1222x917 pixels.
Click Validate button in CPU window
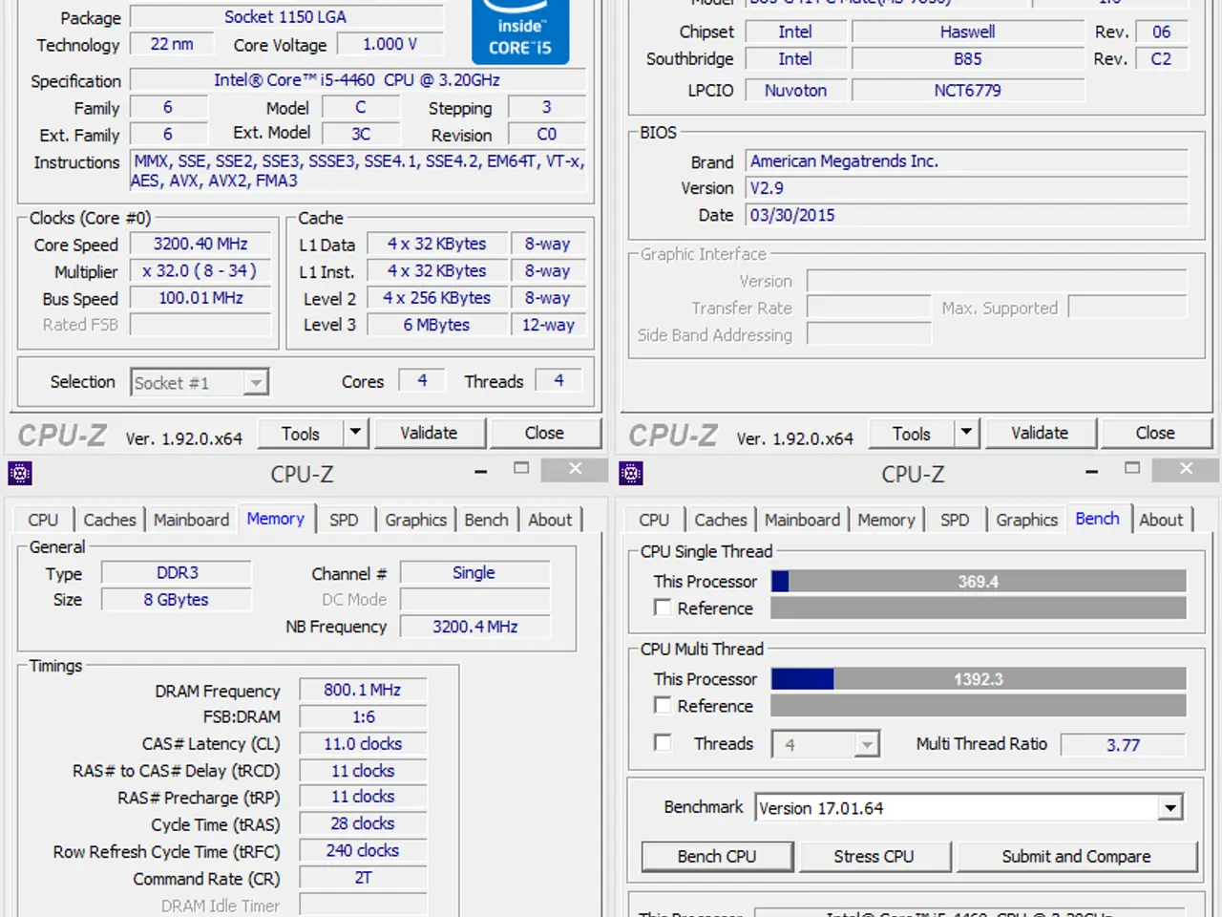(429, 433)
